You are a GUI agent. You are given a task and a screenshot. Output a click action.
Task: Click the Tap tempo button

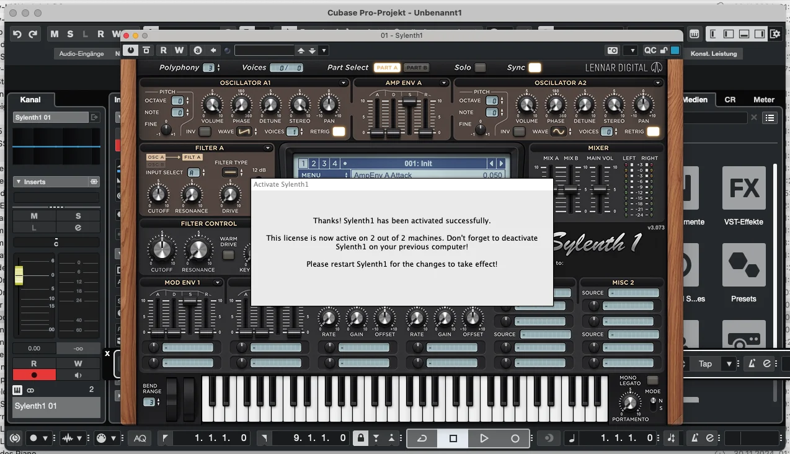click(705, 364)
